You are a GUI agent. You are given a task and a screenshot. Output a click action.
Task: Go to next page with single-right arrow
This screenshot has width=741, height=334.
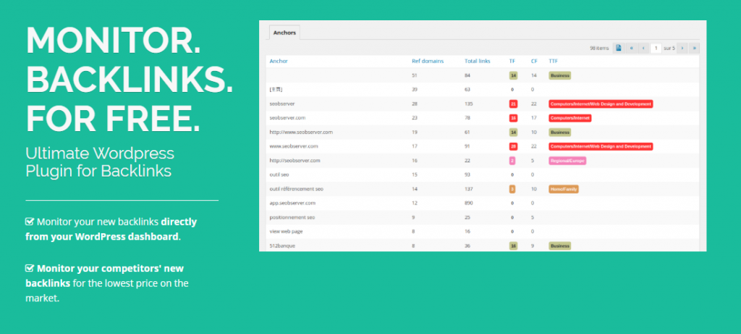[682, 48]
